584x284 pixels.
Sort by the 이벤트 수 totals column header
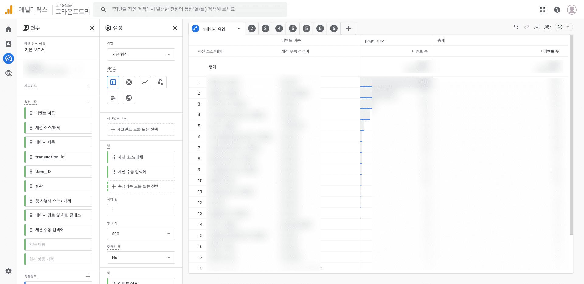(550, 51)
